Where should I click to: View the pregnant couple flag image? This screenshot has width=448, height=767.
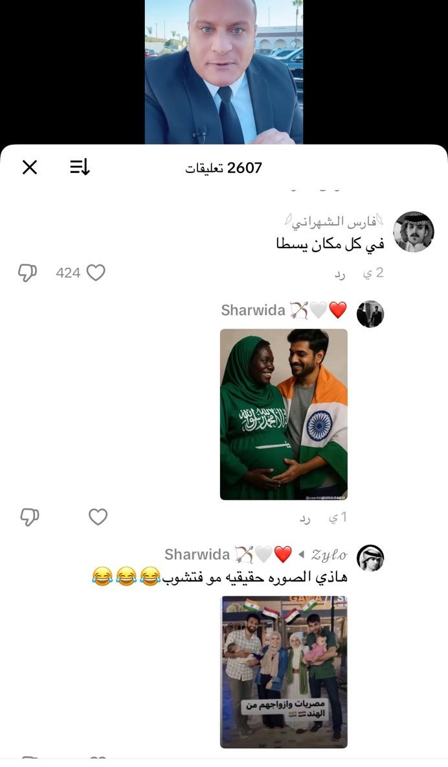tap(284, 414)
